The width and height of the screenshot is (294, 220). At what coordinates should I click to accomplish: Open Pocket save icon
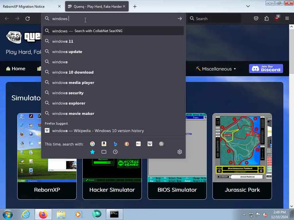click(x=256, y=18)
